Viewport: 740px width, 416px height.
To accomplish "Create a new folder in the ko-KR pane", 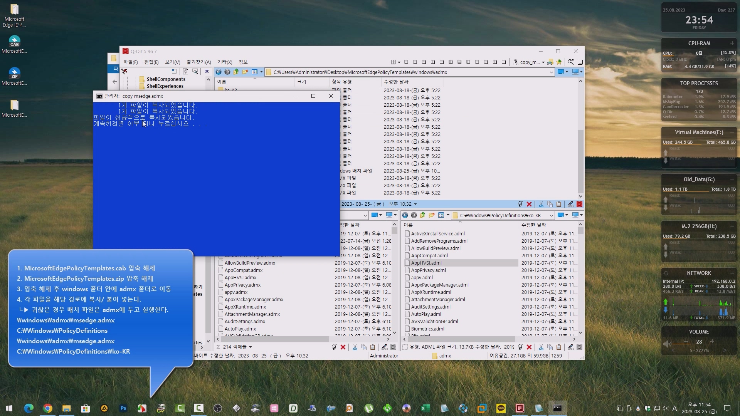I will (432, 215).
